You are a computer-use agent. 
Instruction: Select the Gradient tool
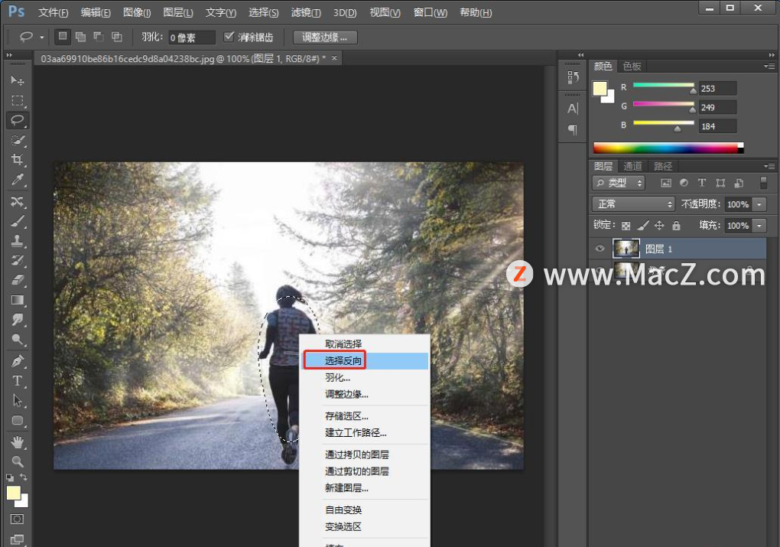click(18, 300)
